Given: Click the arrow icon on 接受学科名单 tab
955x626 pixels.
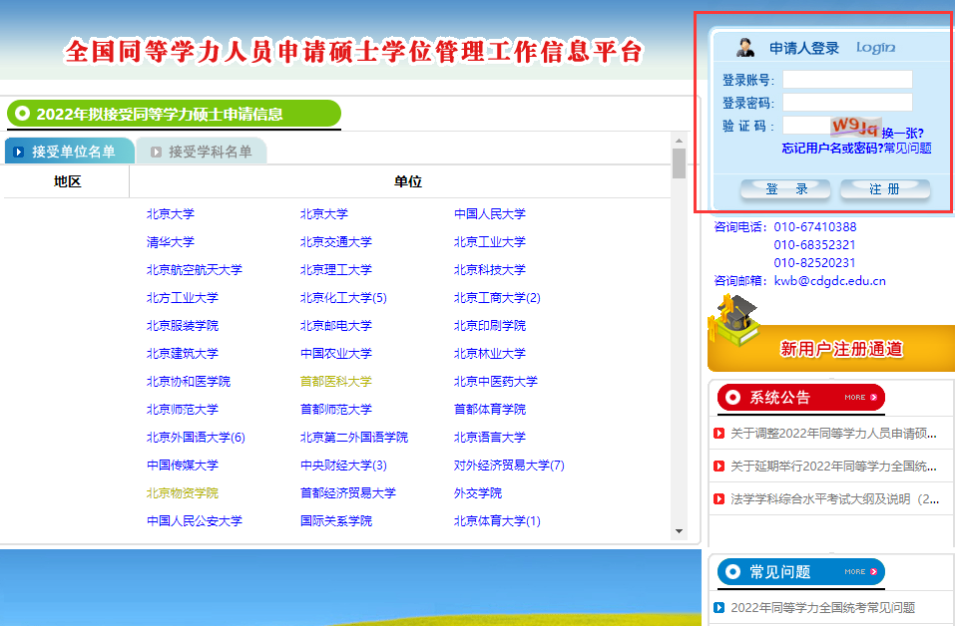Looking at the screenshot, I should click(156, 152).
